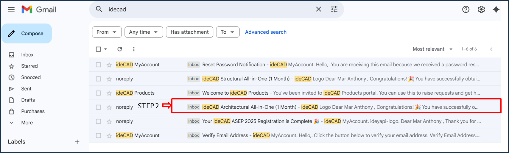Open the Gemini sparkle icon
Screen dimensions: 509x153
coord(496,10)
